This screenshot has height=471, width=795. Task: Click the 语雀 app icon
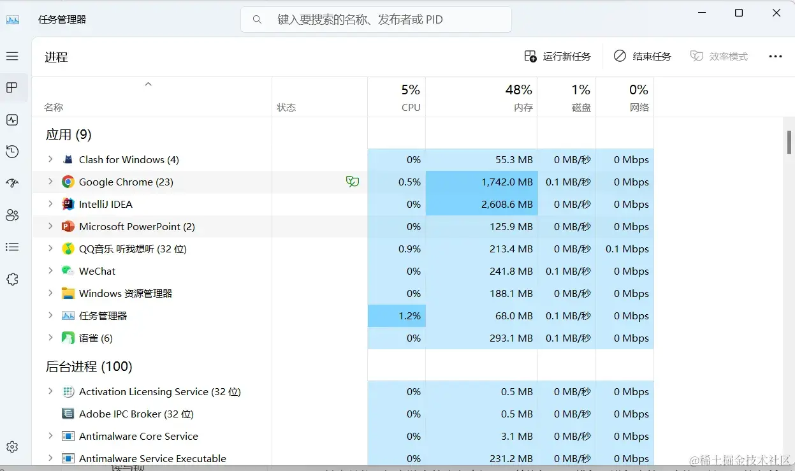68,338
